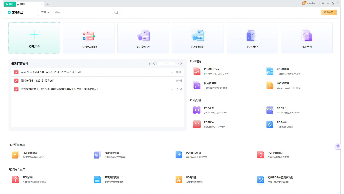Click the search input field
The image size is (344, 194).
[x=83, y=12]
